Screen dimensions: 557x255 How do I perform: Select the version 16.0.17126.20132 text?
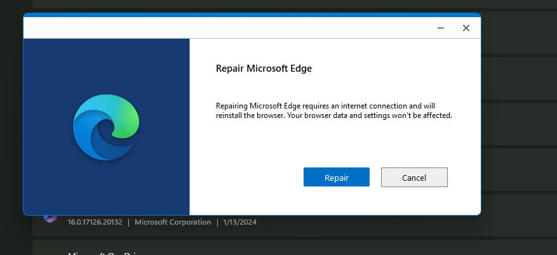95,223
